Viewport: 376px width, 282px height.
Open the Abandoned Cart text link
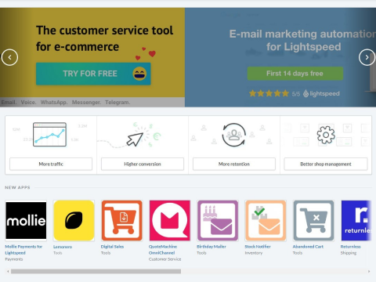(x=308, y=247)
